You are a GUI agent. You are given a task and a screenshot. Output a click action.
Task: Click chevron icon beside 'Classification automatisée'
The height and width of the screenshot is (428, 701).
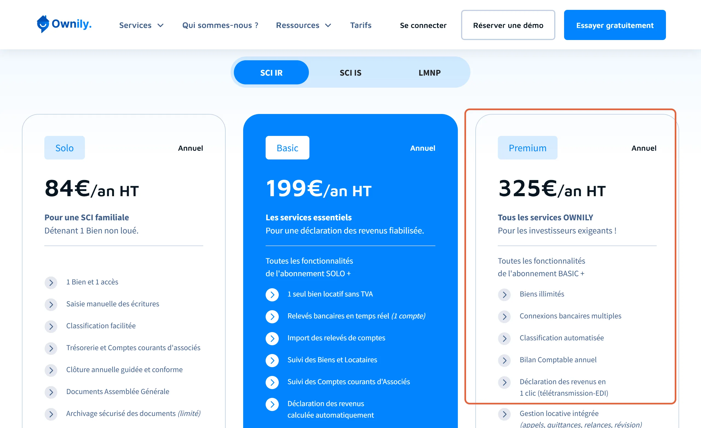(x=504, y=339)
